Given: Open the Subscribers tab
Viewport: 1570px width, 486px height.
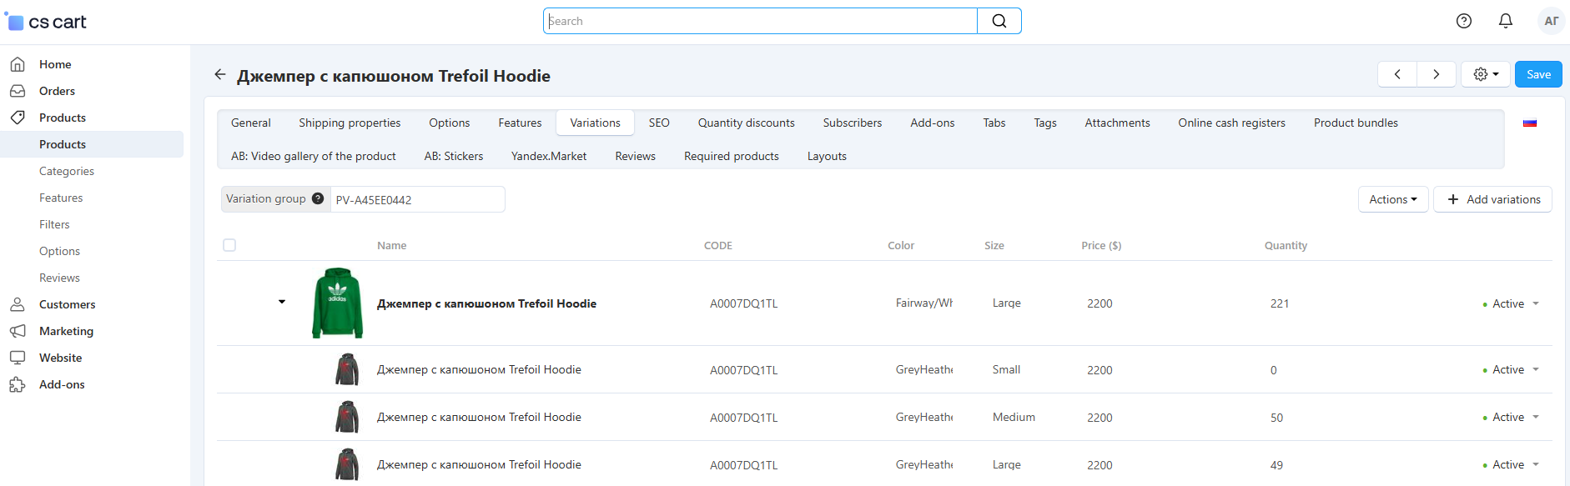Looking at the screenshot, I should tap(853, 123).
